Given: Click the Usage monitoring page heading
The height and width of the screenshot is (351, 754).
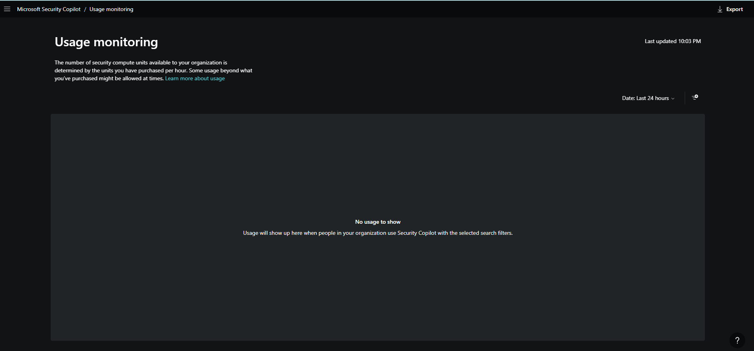Looking at the screenshot, I should click(106, 42).
